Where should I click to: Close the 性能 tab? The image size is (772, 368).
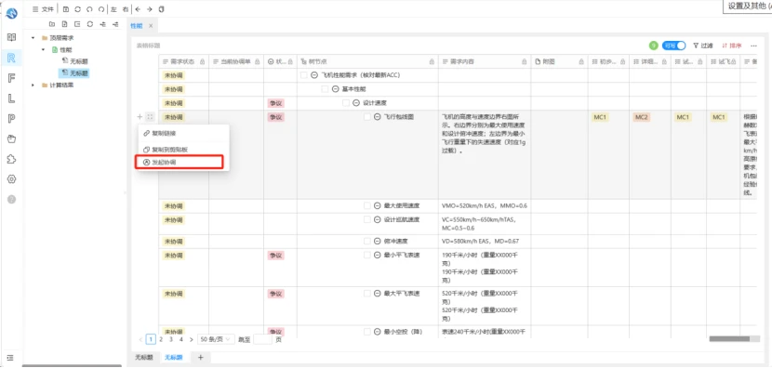click(x=151, y=26)
